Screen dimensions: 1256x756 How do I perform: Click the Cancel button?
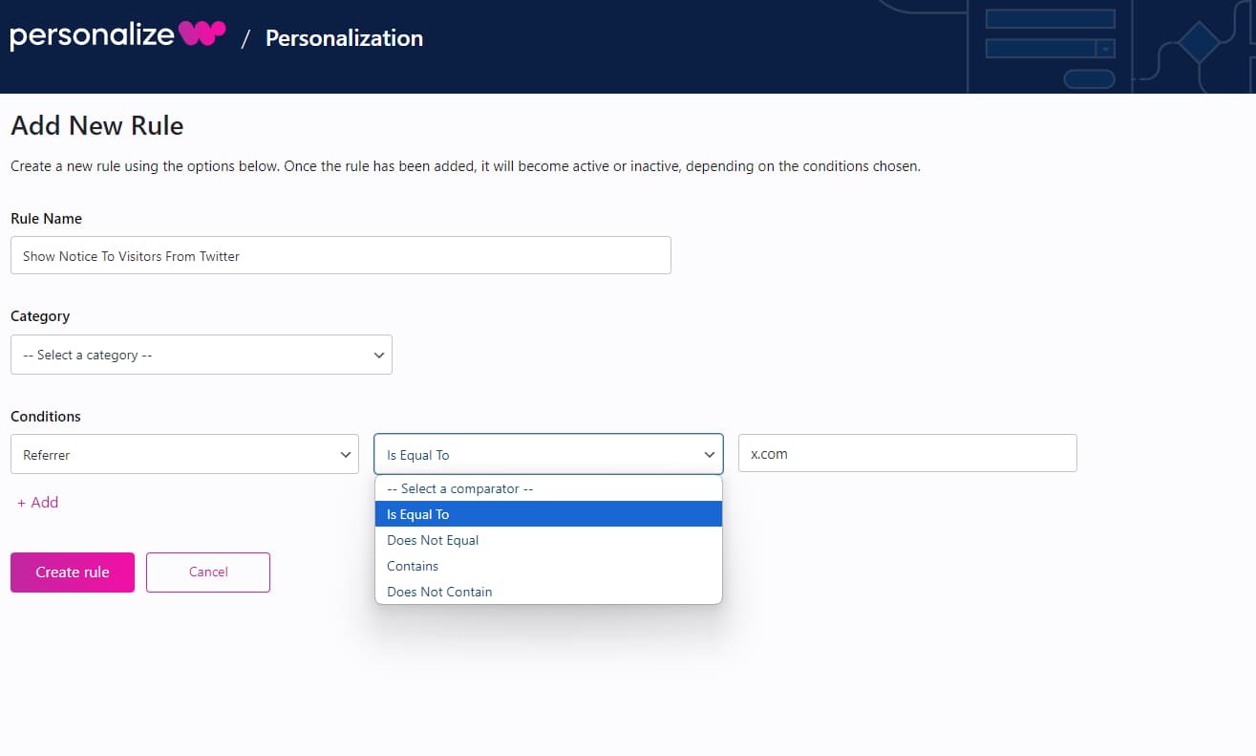[x=208, y=572]
